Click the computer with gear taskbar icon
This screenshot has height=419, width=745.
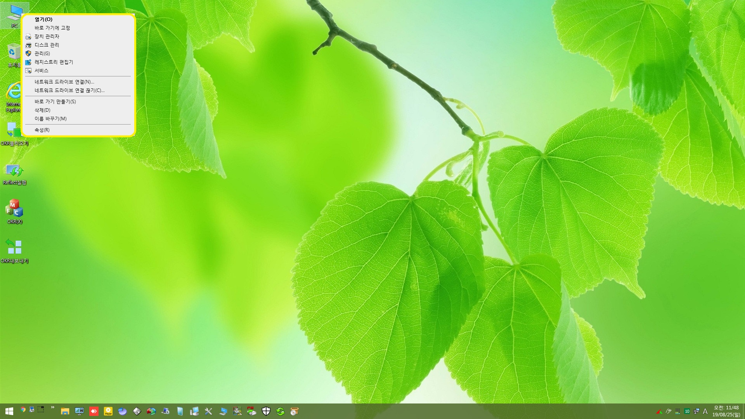click(165, 411)
